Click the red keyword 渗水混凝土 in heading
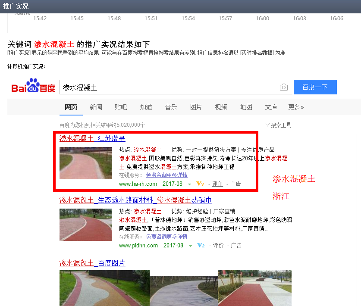361x306 pixels. coord(54,44)
